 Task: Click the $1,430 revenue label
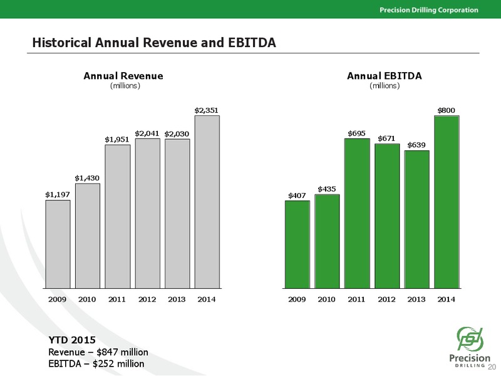click(87, 178)
